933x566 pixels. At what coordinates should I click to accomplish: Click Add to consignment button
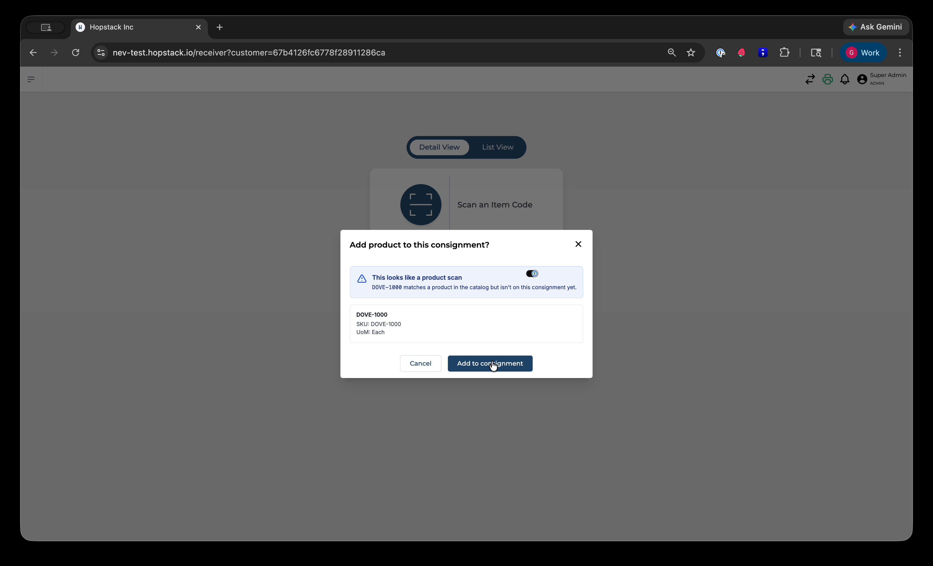click(x=490, y=363)
